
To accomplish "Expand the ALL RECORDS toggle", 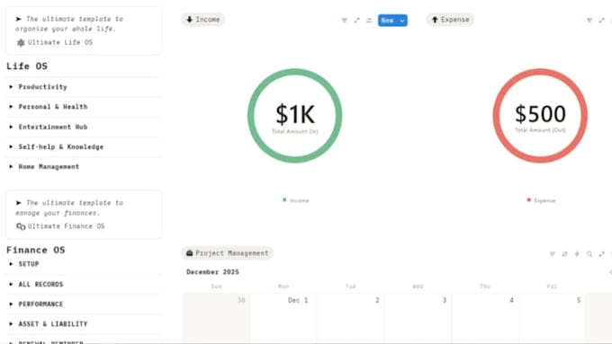I will pos(11,285).
